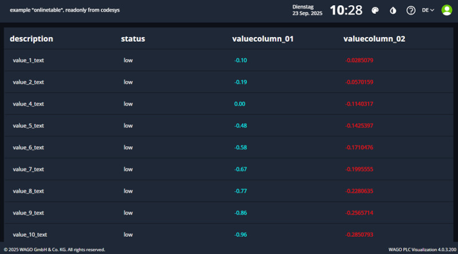Viewport: 458px width, 254px height.
Task: Open the green user profile avatar
Action: pos(447,10)
